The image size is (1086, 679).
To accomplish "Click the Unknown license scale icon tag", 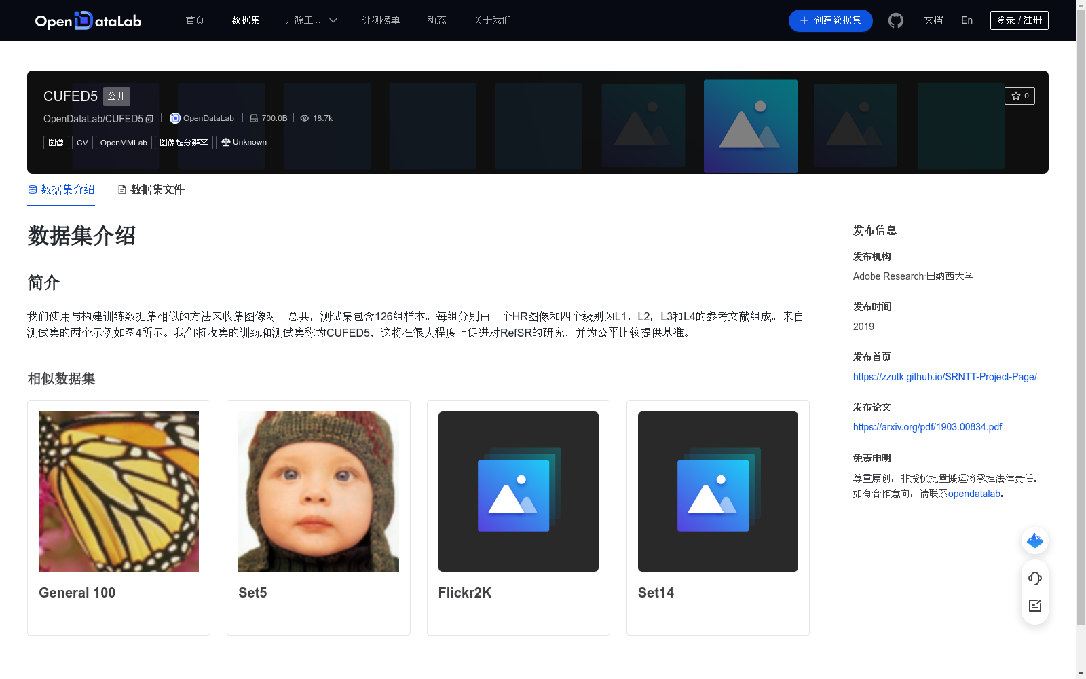I will click(244, 143).
